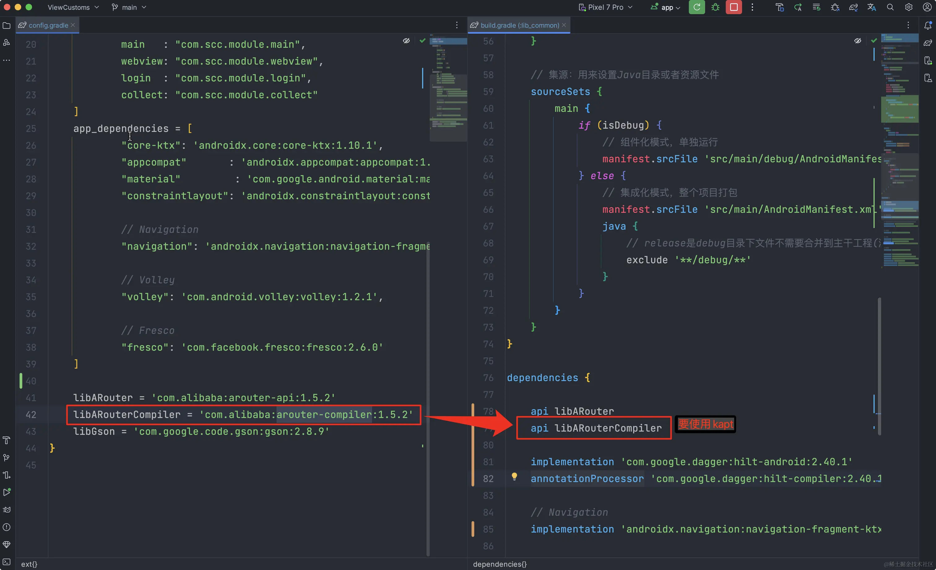Open Search Everywhere magnifier
The width and height of the screenshot is (936, 570).
tap(890, 7)
